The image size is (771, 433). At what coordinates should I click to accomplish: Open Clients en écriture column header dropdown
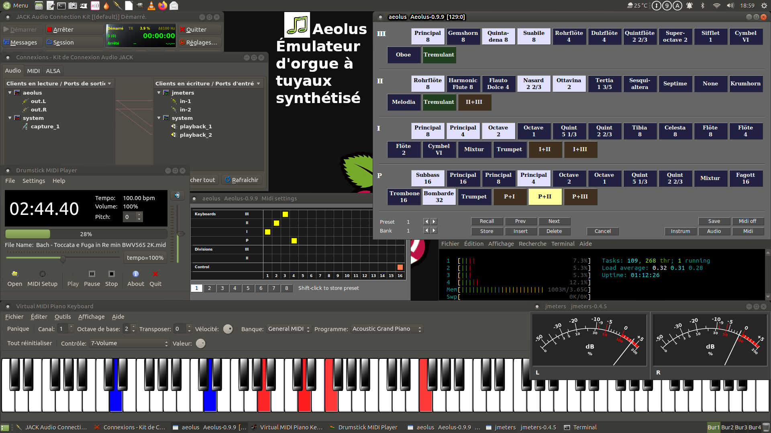click(x=208, y=83)
